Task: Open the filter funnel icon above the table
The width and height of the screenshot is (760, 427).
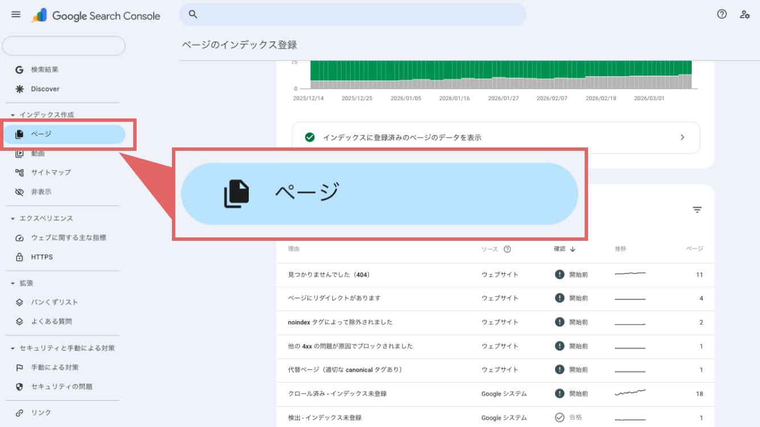Action: [697, 210]
